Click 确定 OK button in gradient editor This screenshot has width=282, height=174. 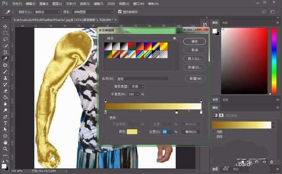195,41
